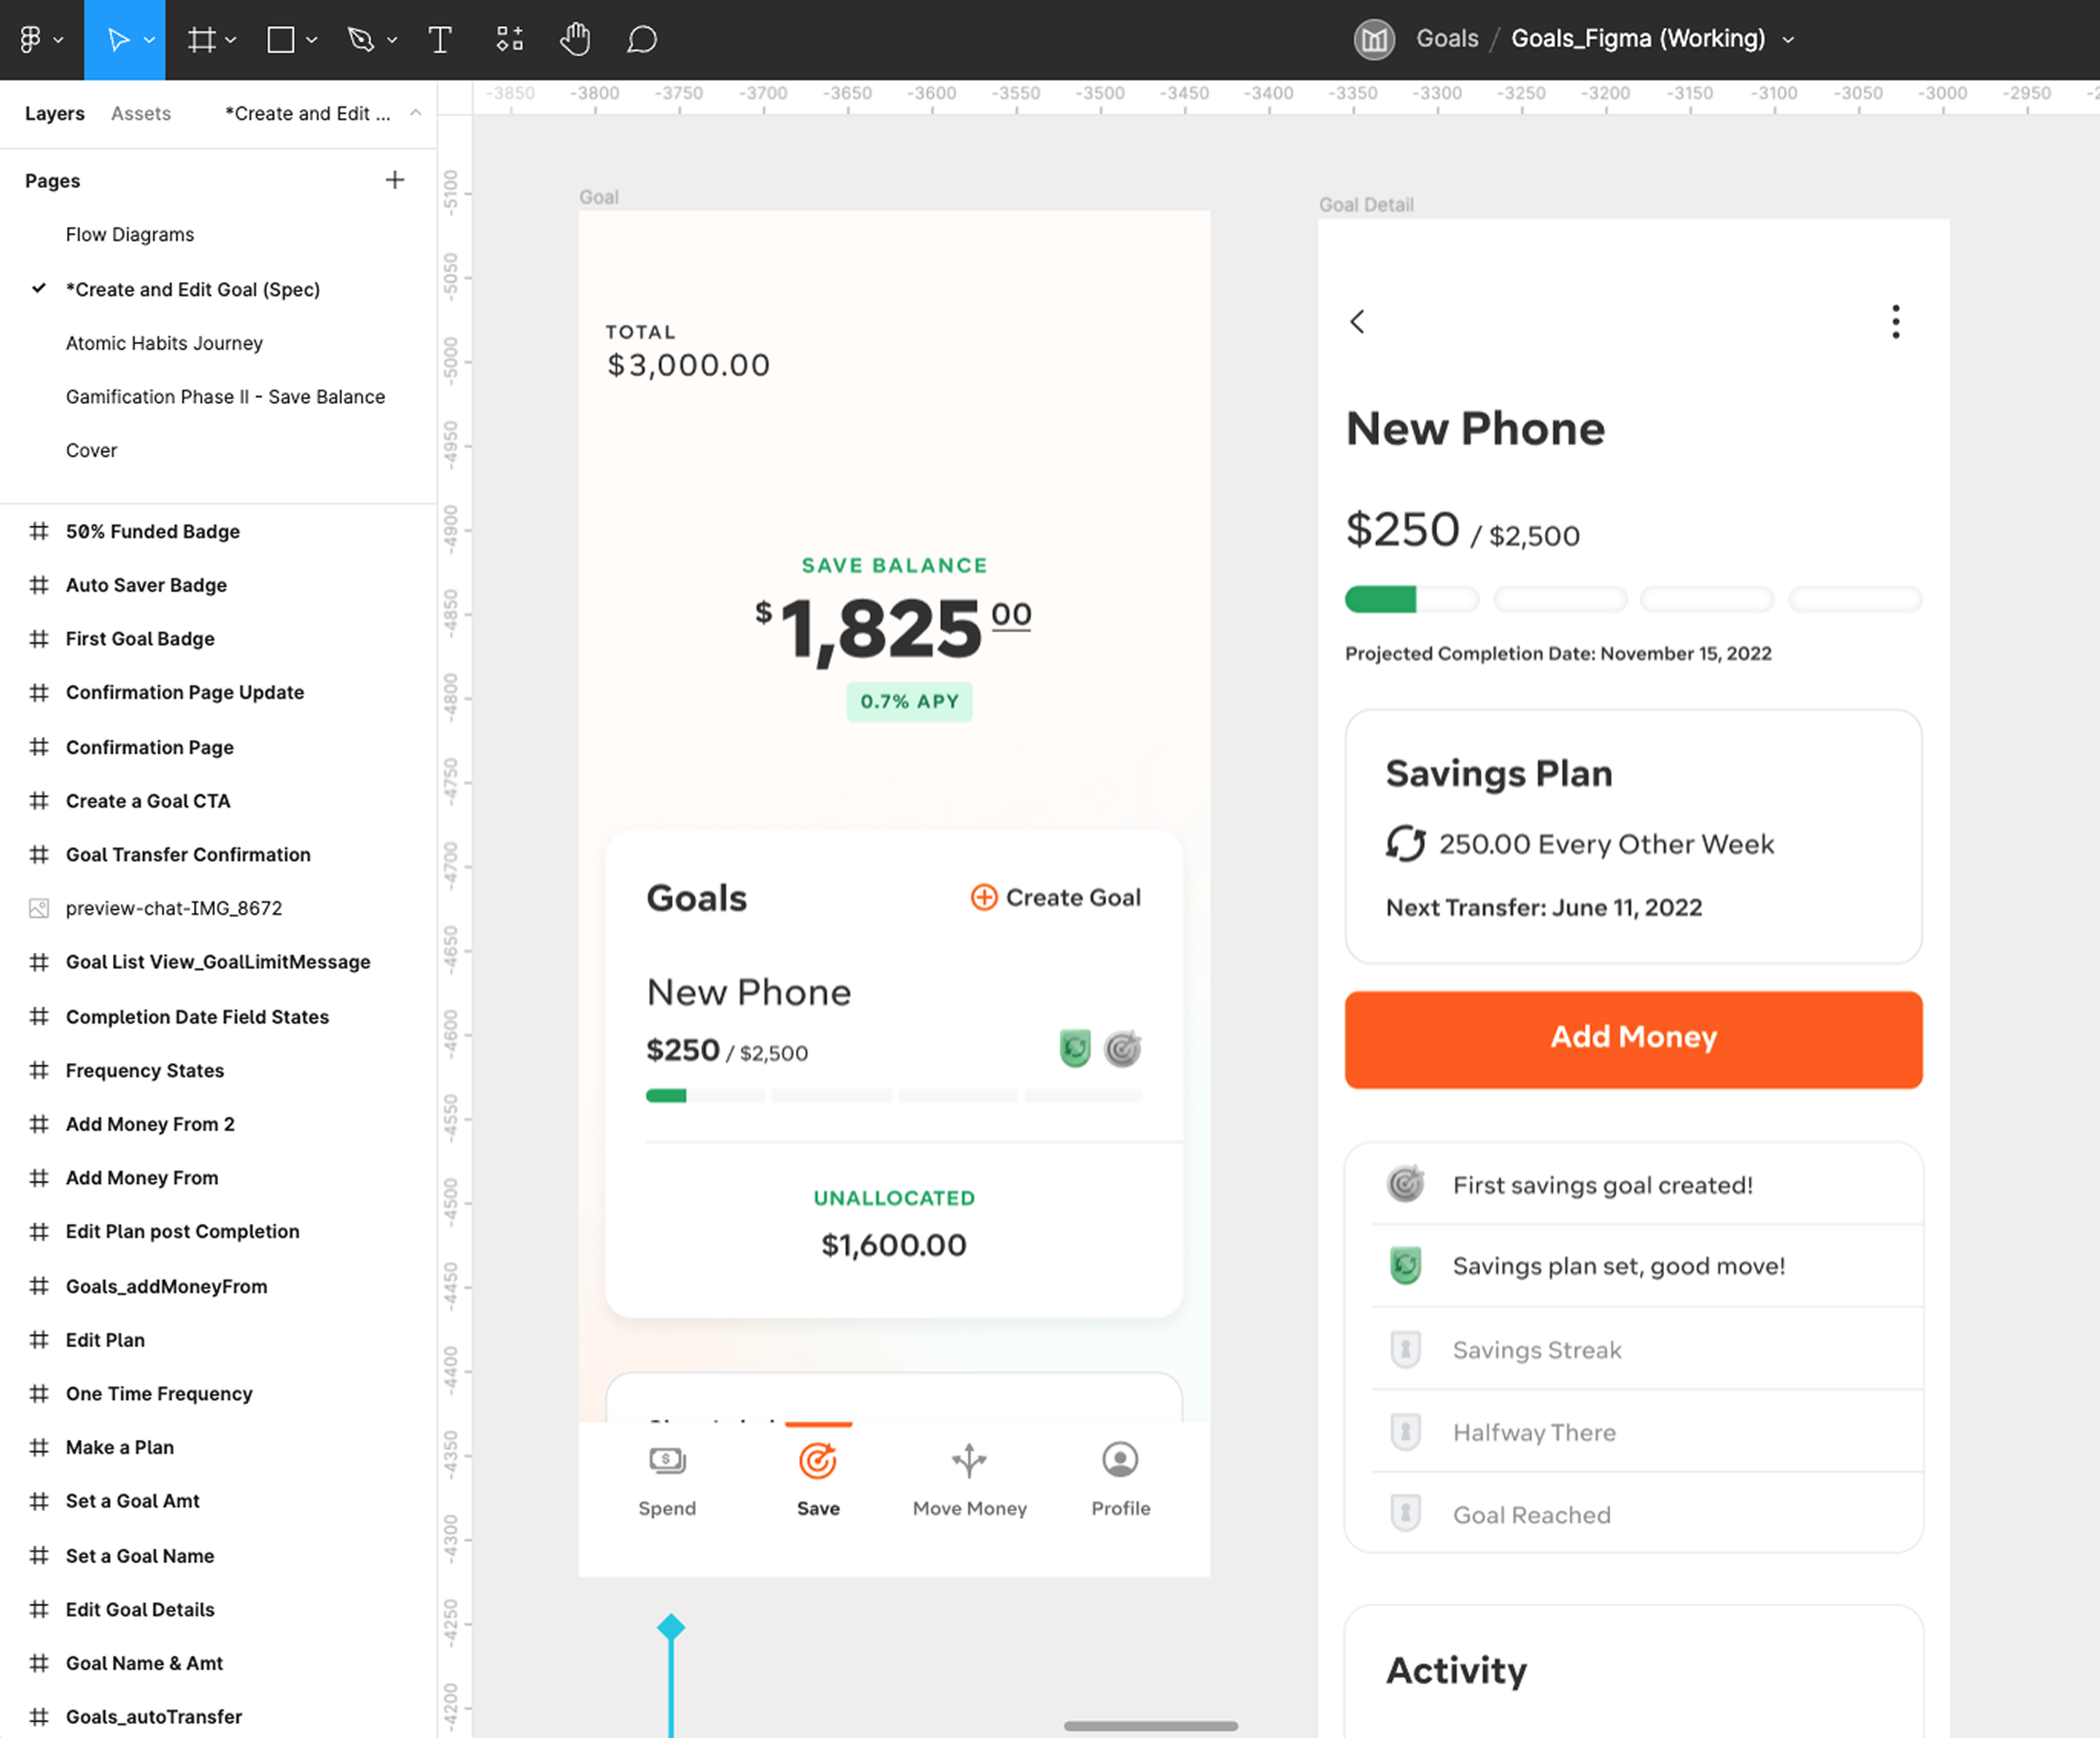Click the three-dot menu in Goal Detail

click(x=1895, y=322)
